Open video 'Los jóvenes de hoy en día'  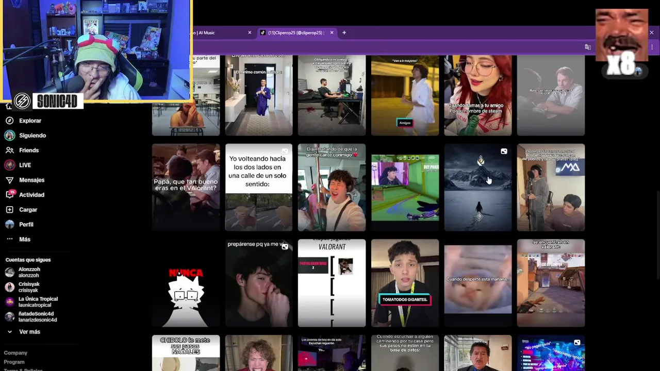[332, 353]
